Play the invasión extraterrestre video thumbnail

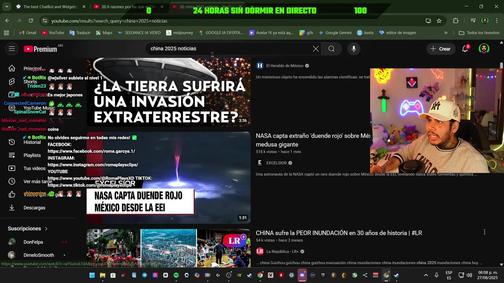coord(169,92)
